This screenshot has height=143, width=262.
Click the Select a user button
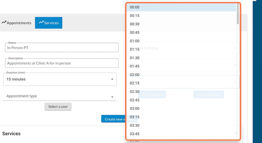coord(58,107)
